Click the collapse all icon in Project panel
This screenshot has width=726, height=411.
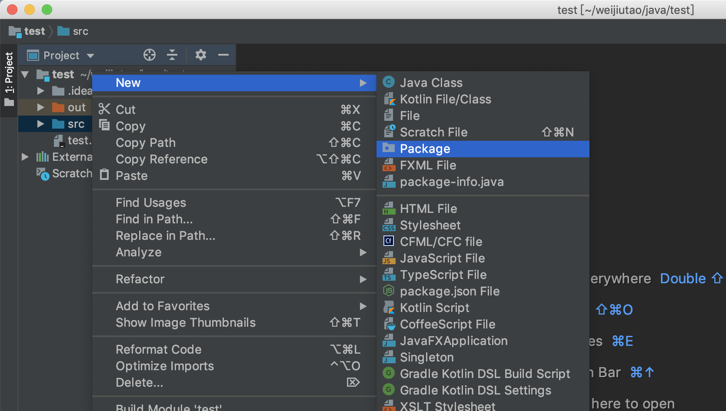tap(172, 55)
